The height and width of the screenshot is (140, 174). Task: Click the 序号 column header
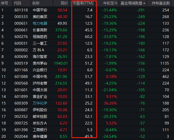click(4, 3)
